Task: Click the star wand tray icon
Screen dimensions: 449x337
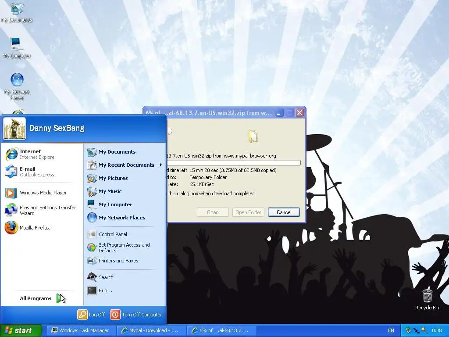Action: 424,330
